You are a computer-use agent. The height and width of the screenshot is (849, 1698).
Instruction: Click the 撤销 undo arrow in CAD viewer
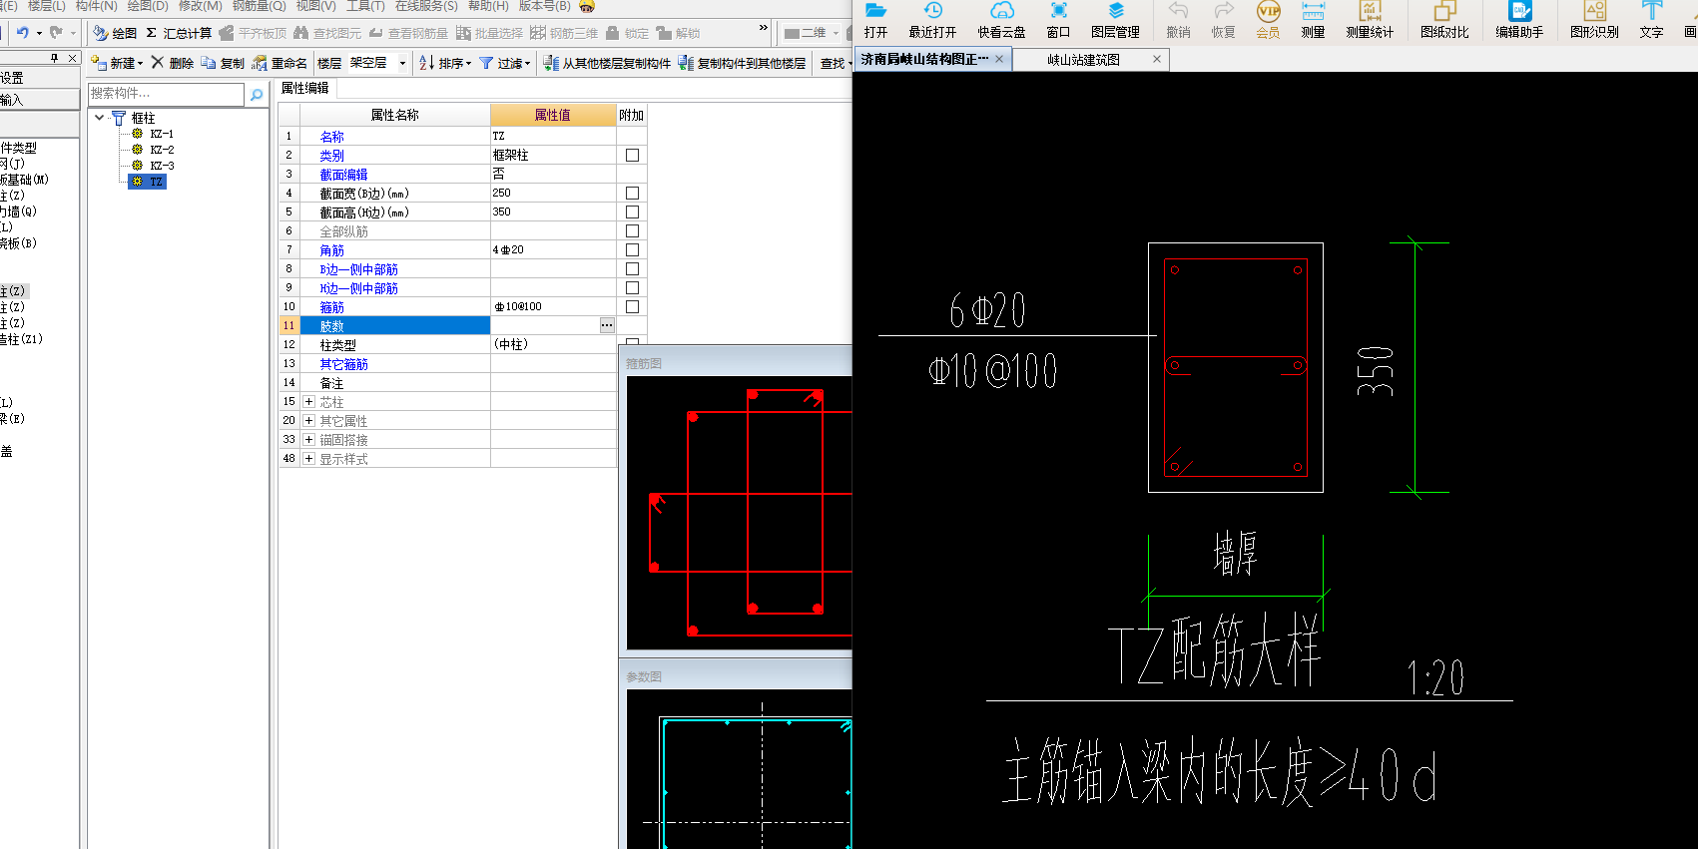tap(1178, 20)
